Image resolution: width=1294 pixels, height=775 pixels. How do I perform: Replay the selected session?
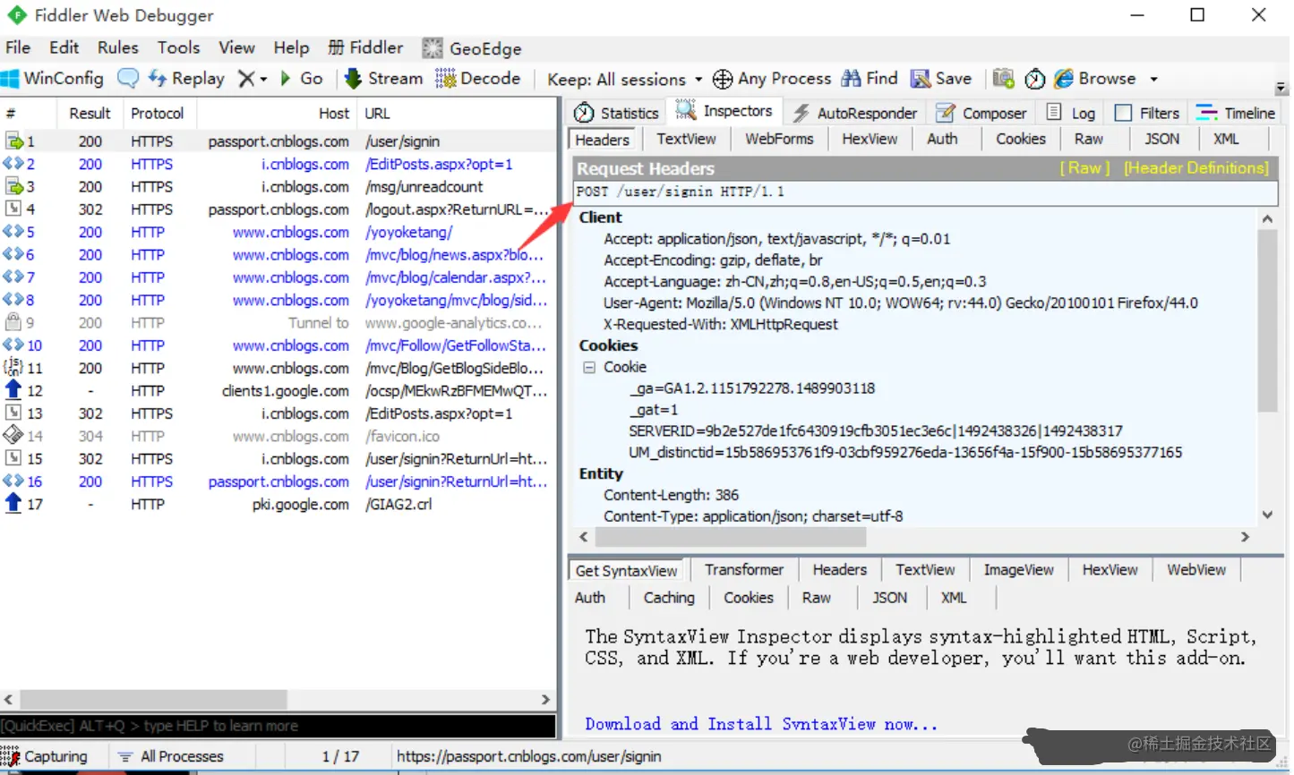click(186, 79)
